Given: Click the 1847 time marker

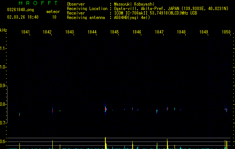Looking at the screenshot, I should 159,32.
